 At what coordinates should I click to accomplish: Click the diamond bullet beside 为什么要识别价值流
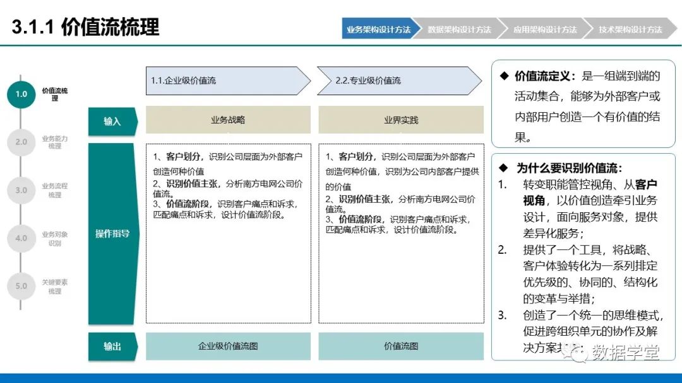(x=503, y=168)
